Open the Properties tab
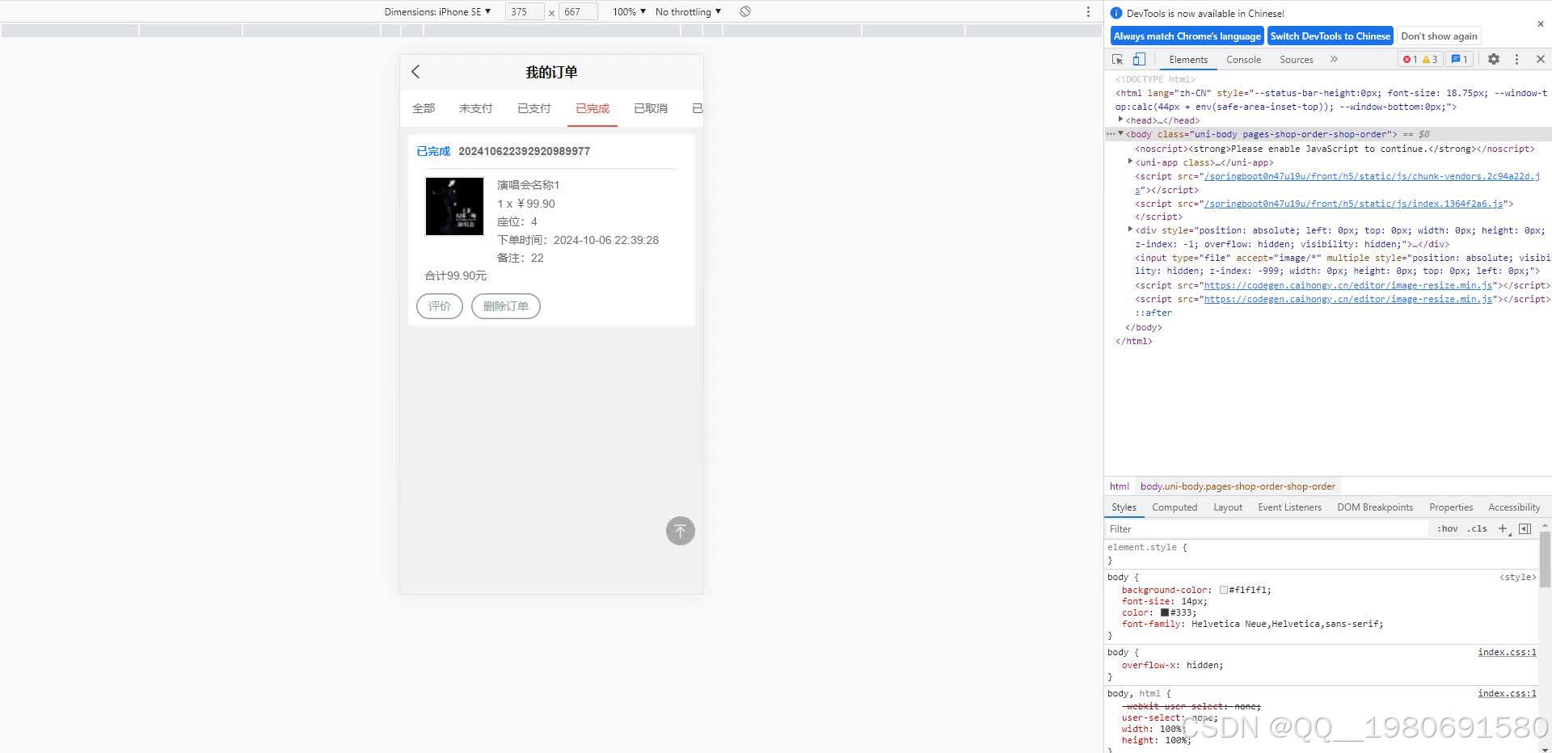Image resolution: width=1552 pixels, height=753 pixels. (x=1451, y=507)
